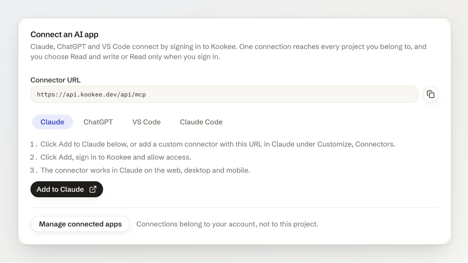468x263 pixels.
Task: Open Manage connected apps
Action: (80, 224)
